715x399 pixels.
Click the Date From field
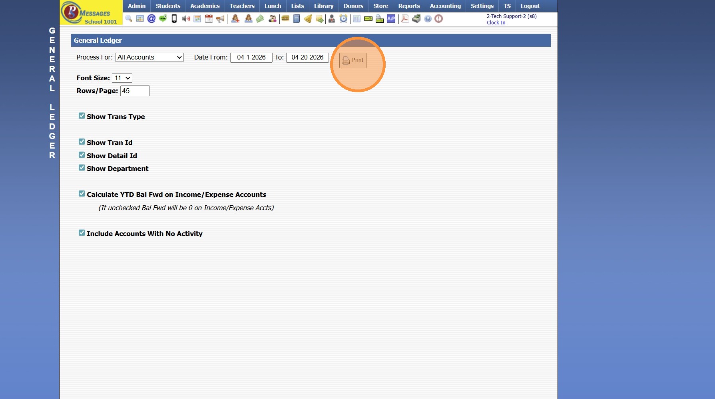(x=251, y=58)
